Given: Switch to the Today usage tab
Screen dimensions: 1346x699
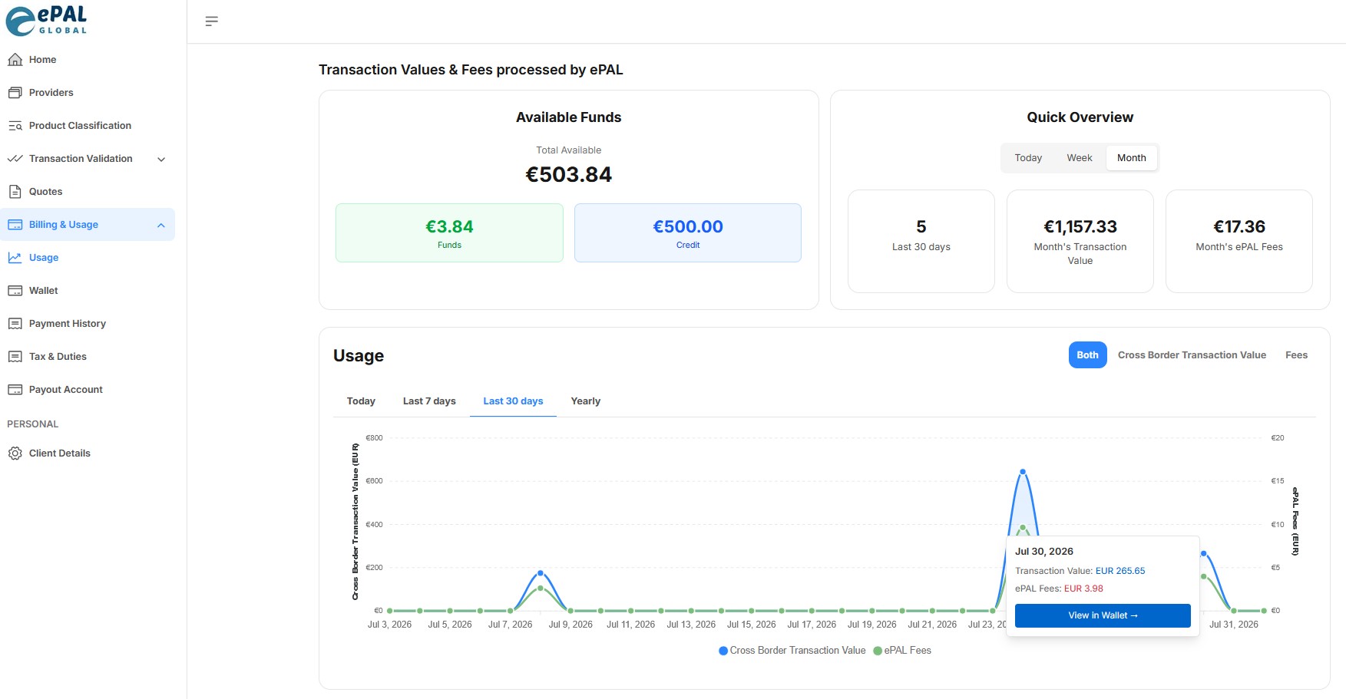Looking at the screenshot, I should click(361, 401).
